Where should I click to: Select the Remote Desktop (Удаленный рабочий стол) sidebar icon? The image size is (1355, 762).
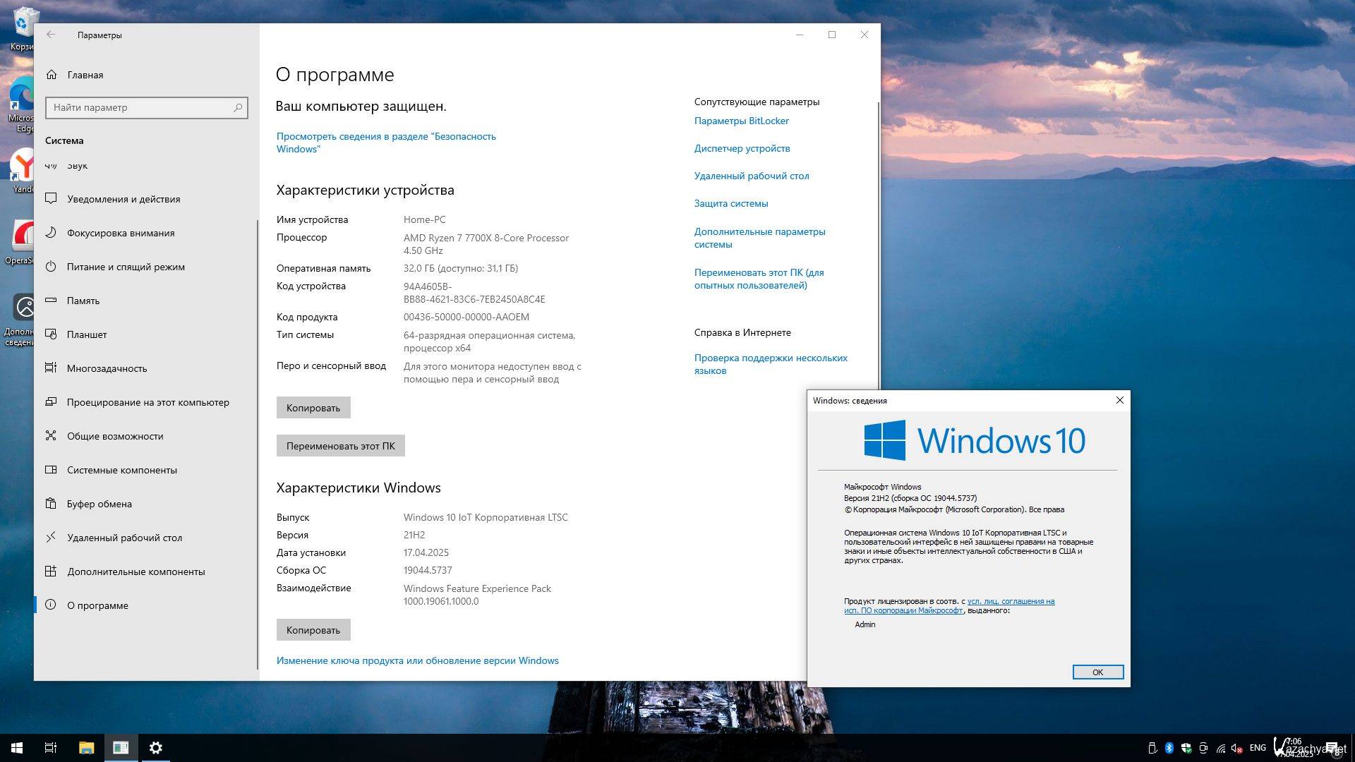pyautogui.click(x=51, y=538)
